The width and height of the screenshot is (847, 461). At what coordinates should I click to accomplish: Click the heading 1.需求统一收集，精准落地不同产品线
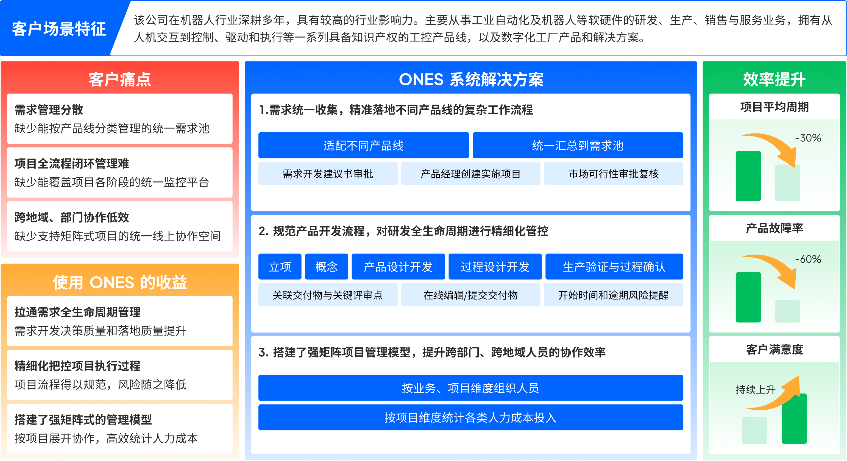click(x=396, y=110)
